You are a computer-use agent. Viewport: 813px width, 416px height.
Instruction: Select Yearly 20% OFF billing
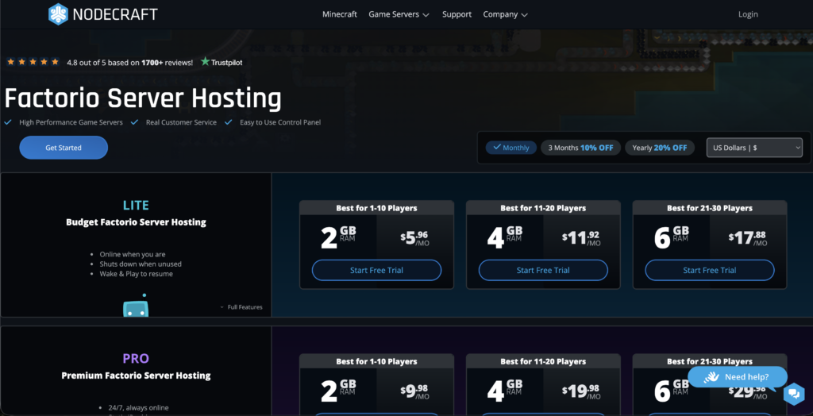[x=660, y=148]
